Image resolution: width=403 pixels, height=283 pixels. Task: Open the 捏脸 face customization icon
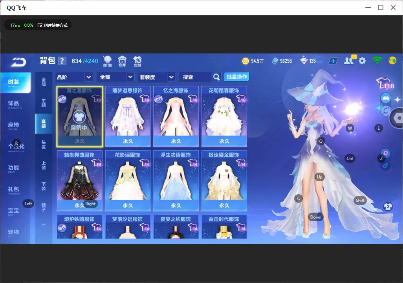[x=108, y=61]
